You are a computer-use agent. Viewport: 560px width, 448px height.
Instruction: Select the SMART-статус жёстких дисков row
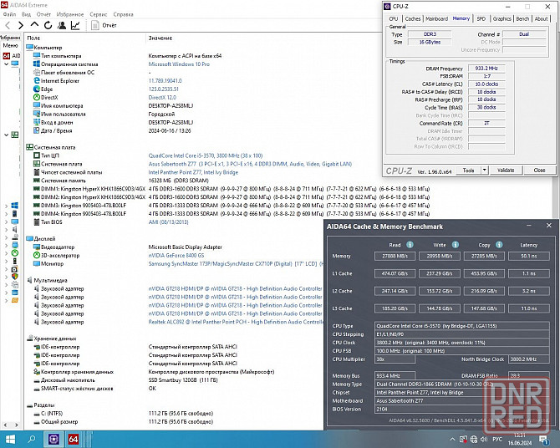tap(77, 389)
